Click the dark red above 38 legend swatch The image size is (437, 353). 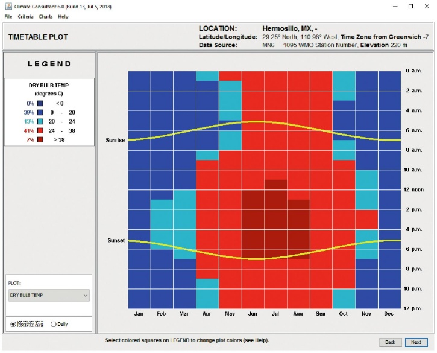click(x=40, y=139)
